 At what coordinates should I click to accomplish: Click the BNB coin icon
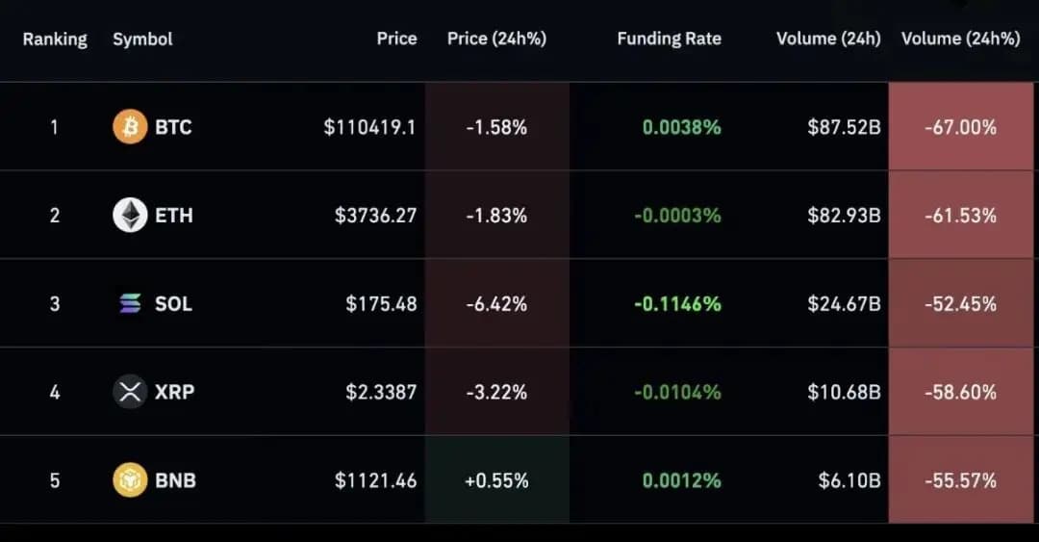tap(130, 479)
